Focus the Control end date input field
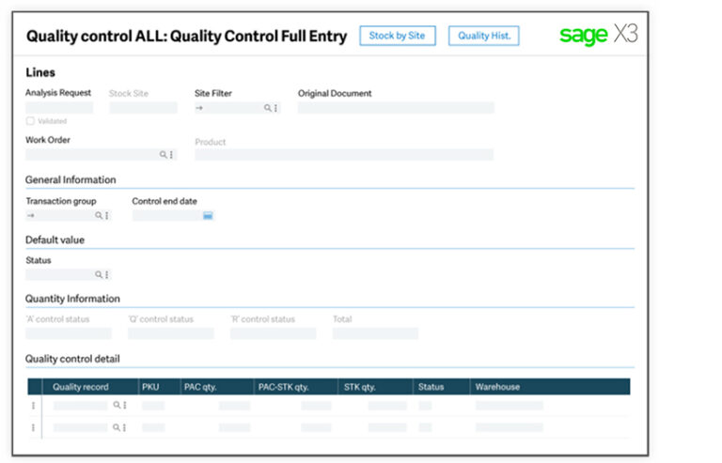 pyautogui.click(x=166, y=216)
